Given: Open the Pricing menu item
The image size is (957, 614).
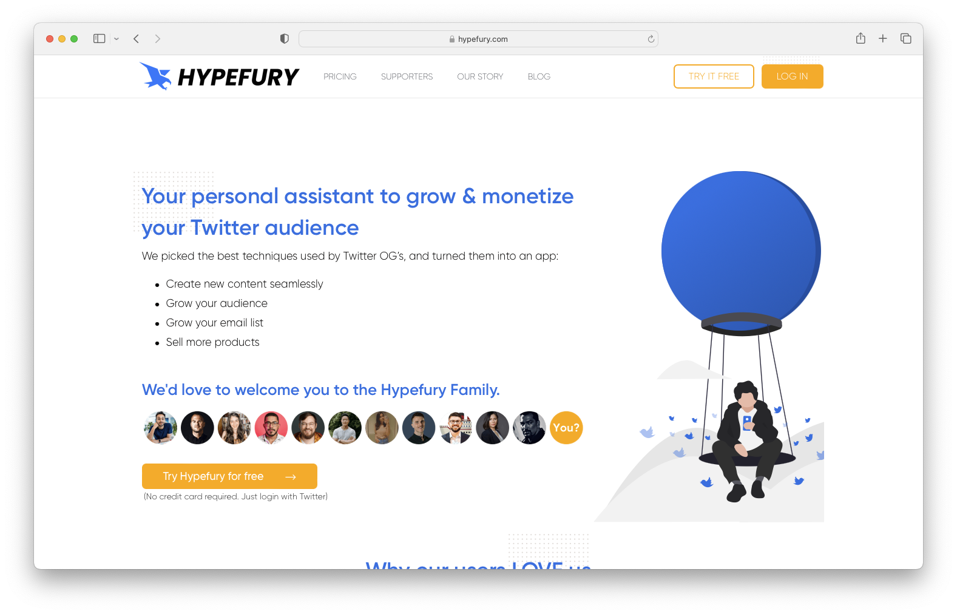Looking at the screenshot, I should [340, 76].
